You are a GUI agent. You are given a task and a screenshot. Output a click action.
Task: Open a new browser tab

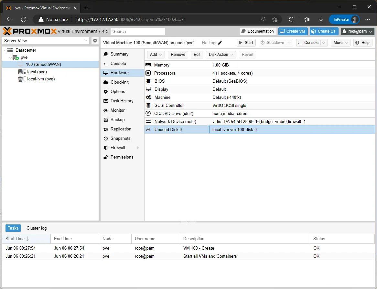coord(86,8)
